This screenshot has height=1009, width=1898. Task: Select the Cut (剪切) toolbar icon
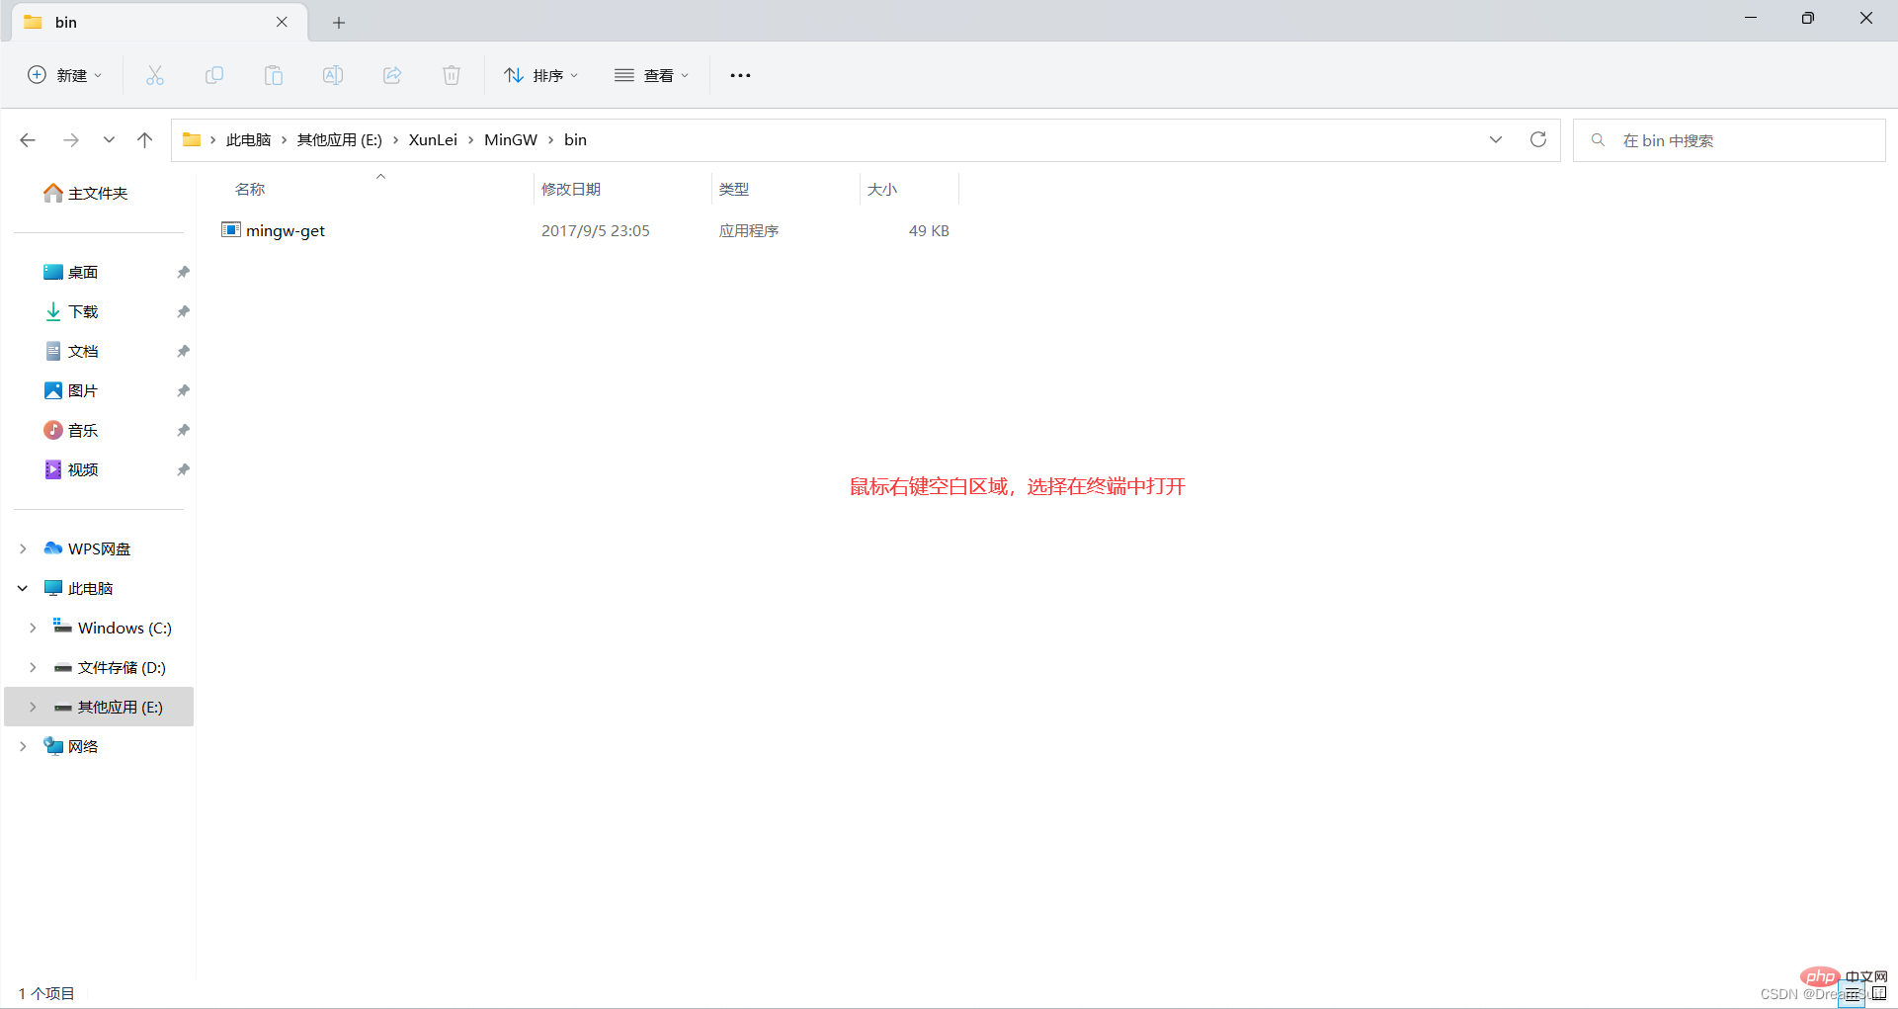[x=154, y=75]
